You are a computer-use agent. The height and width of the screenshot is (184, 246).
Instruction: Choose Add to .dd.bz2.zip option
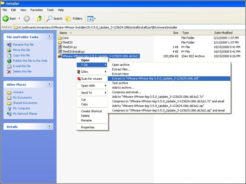[x=169, y=106]
